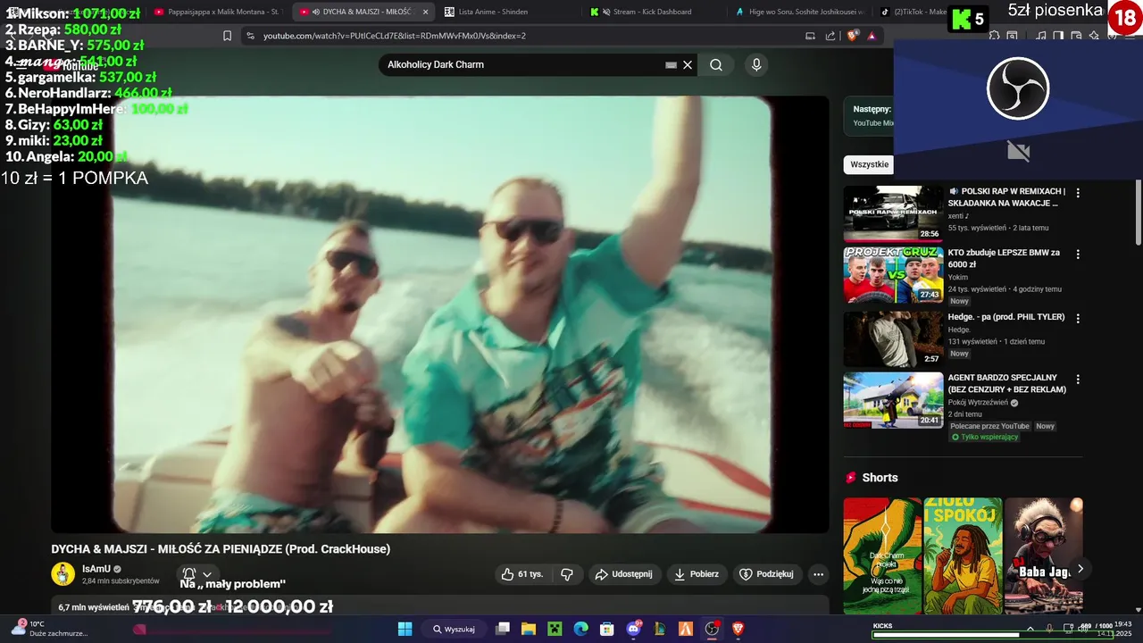Click the video title DYCHA & MAJSZI text

(x=221, y=549)
